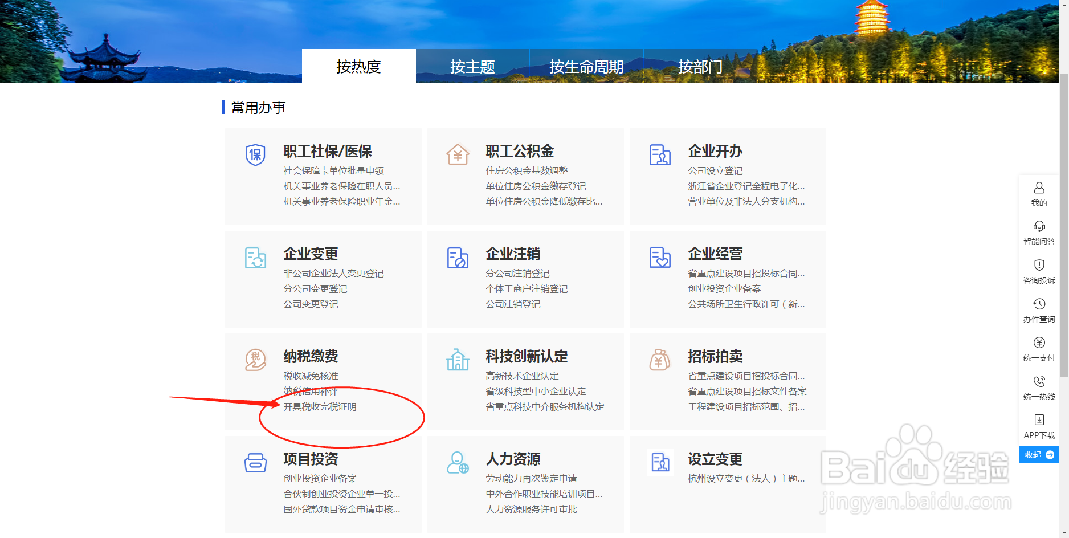Click 创业投资企业备案 under 项目投资
1069x538 pixels.
pos(320,479)
